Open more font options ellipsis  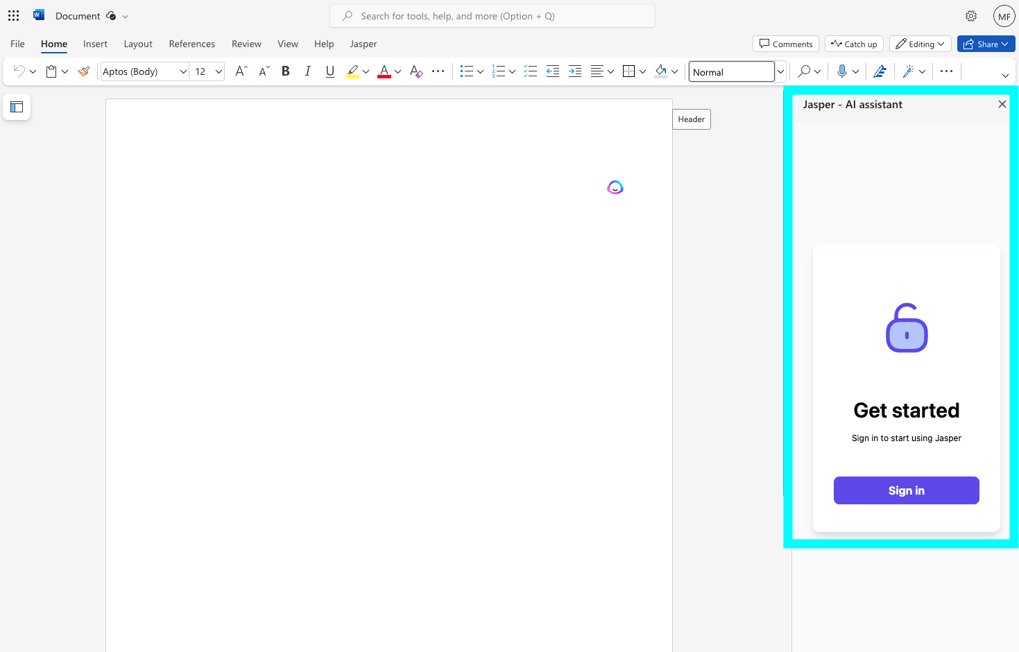438,71
